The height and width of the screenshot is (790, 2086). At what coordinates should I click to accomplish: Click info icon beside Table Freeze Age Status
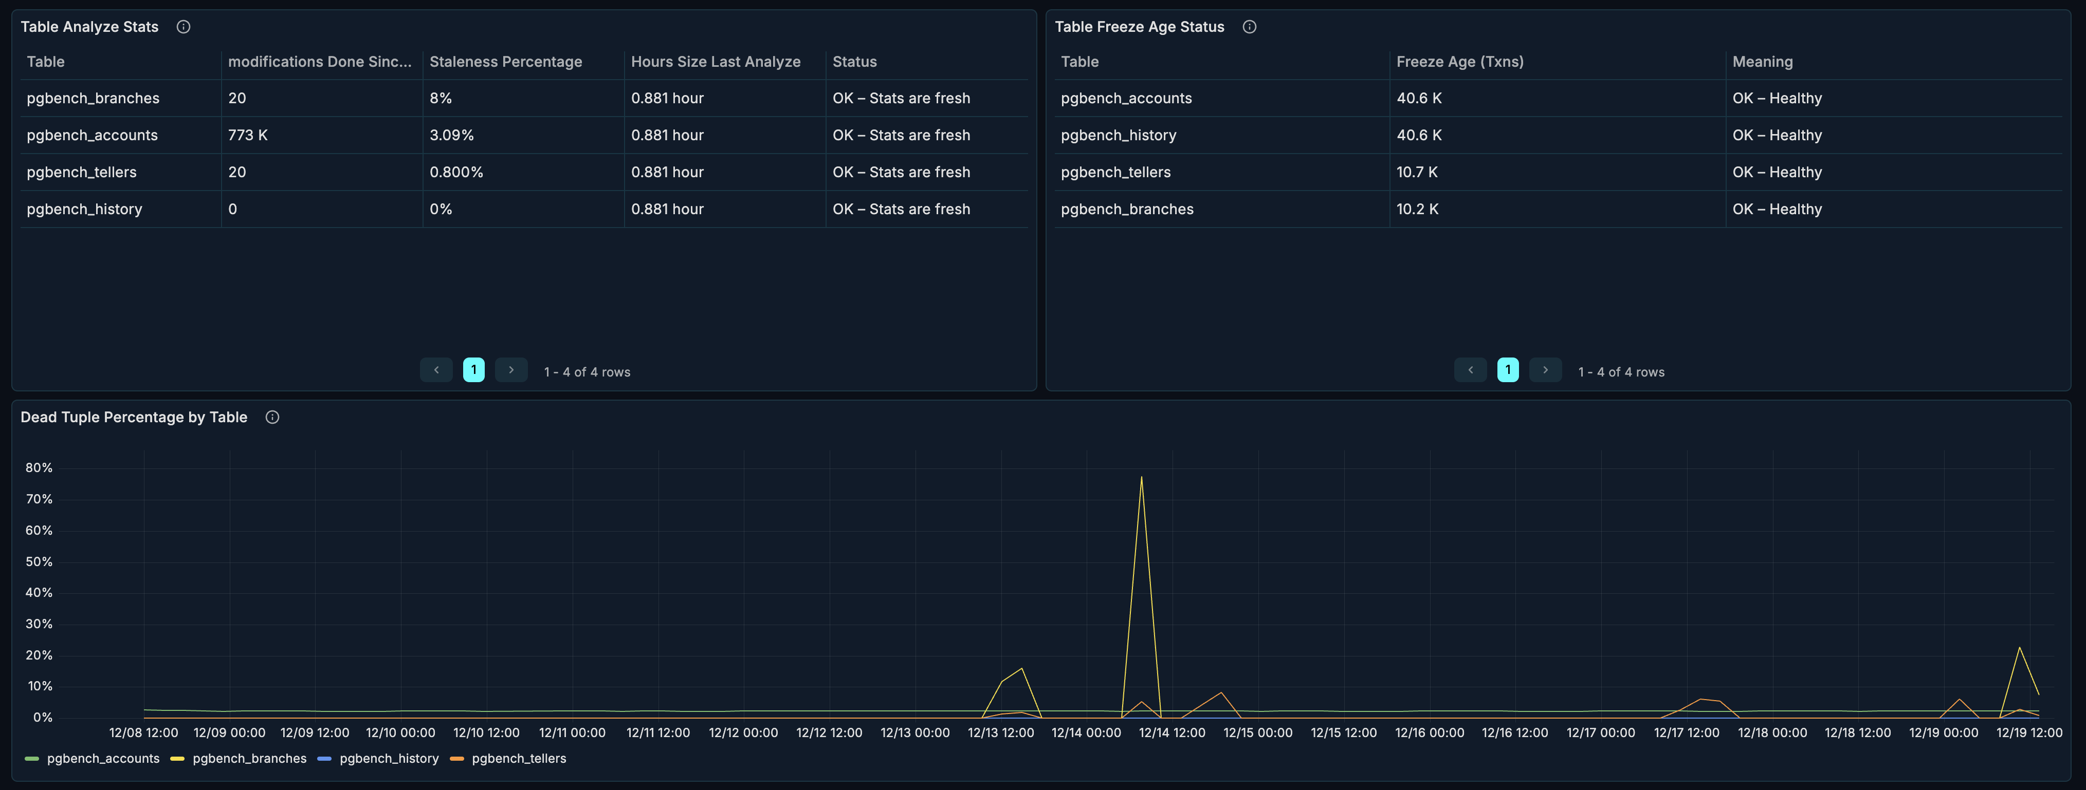click(1250, 27)
